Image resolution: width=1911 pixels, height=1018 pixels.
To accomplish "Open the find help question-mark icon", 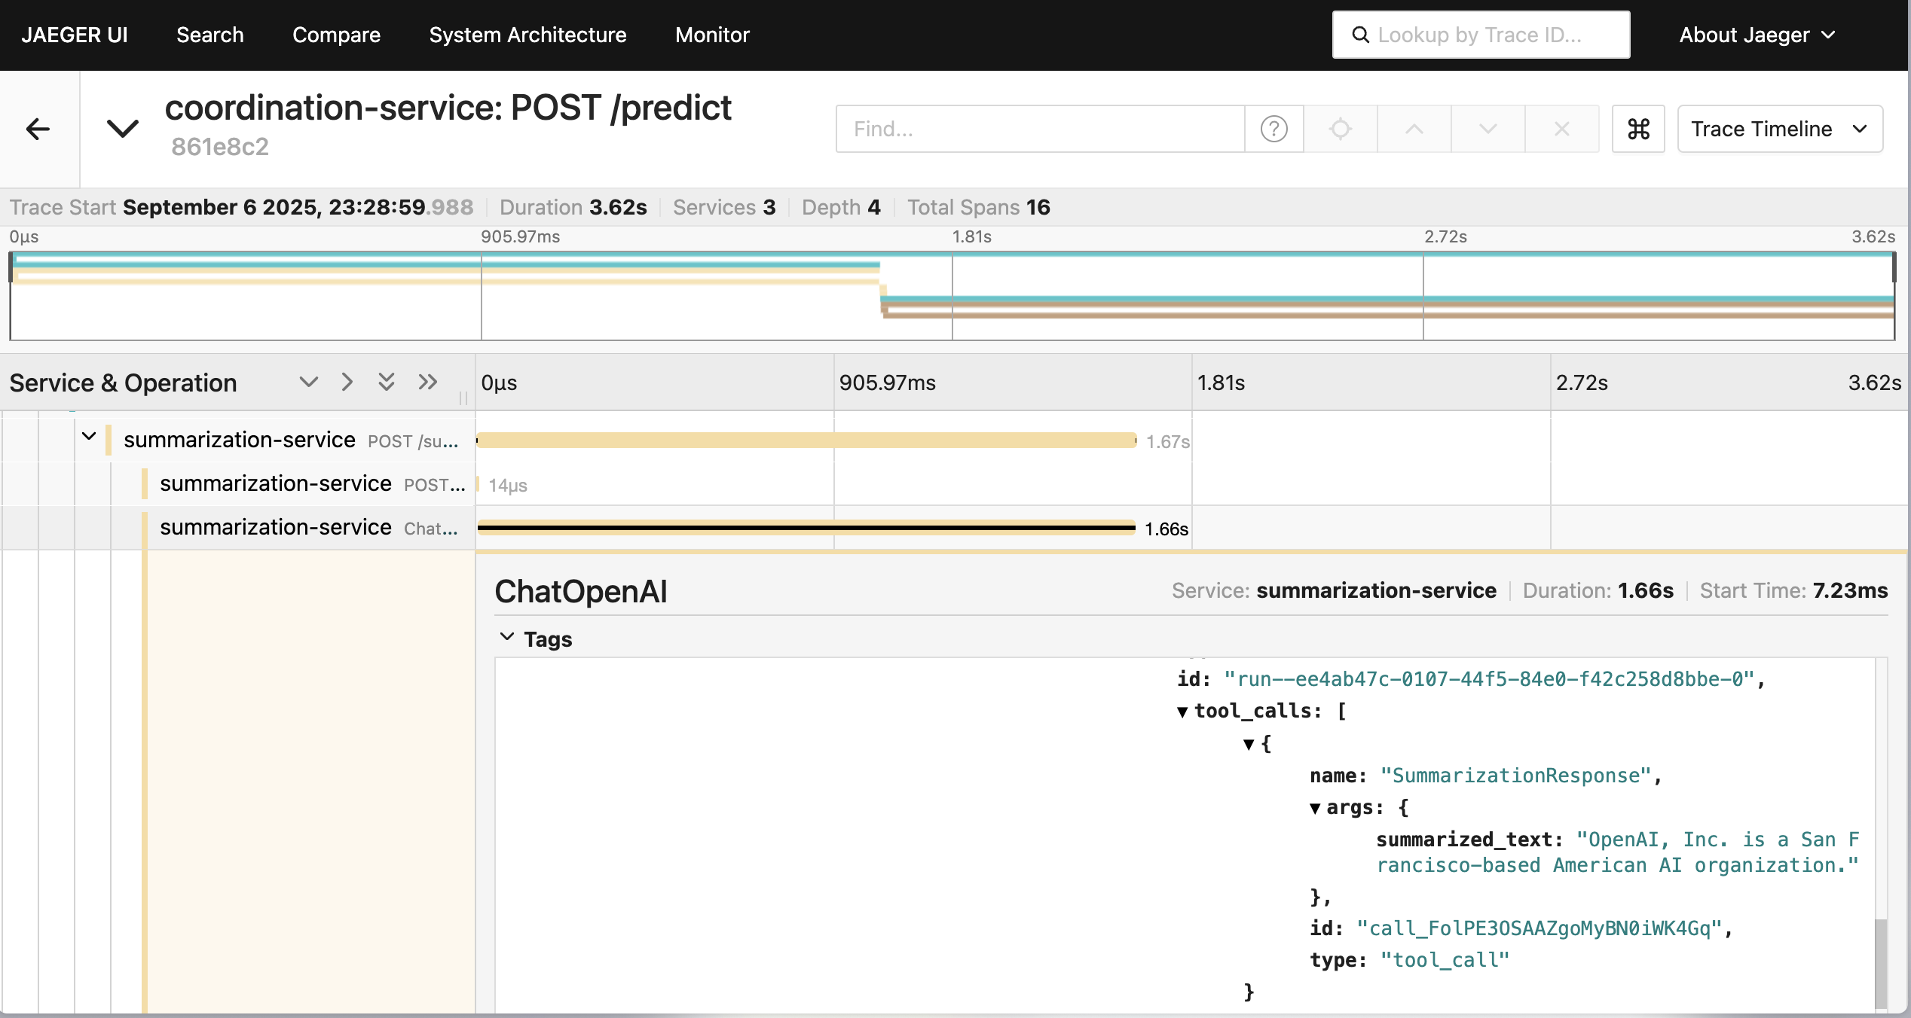I will [1273, 129].
